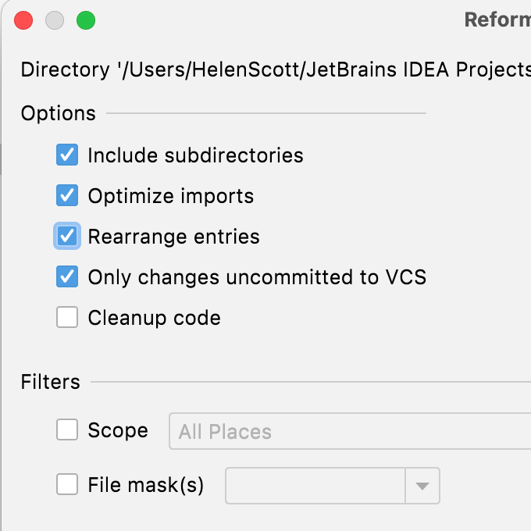Expand the file mask dropdown arrow
The width and height of the screenshot is (531, 531).
(x=422, y=486)
